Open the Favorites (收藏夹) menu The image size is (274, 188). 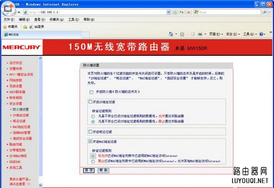click(56, 19)
